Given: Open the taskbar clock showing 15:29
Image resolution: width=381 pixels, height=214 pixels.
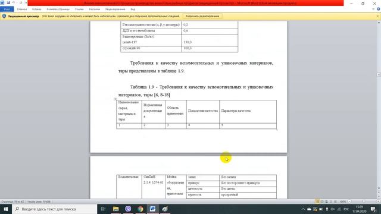Looking at the screenshot, I should tap(360, 209).
